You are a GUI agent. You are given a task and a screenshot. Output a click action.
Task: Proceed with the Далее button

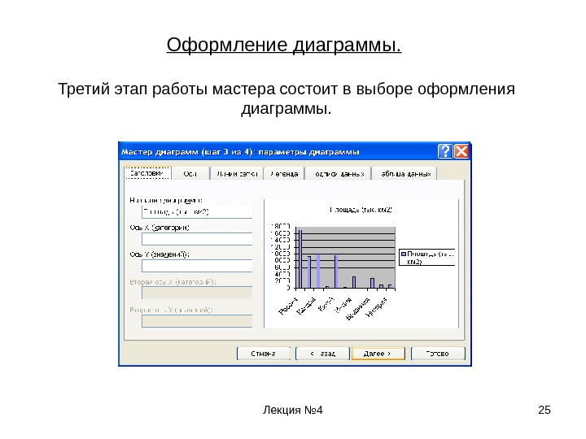coord(378,354)
